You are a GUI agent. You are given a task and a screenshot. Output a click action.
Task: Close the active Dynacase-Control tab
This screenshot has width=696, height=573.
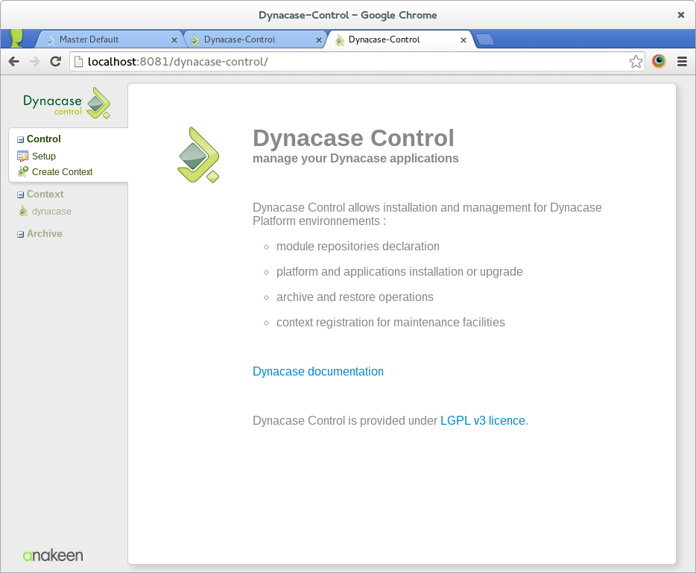[464, 40]
